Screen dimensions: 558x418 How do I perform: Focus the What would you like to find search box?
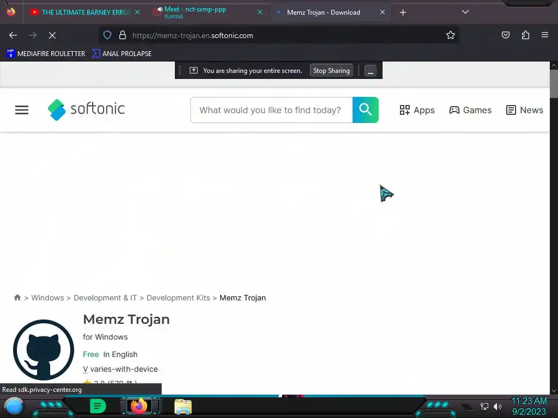point(271,110)
